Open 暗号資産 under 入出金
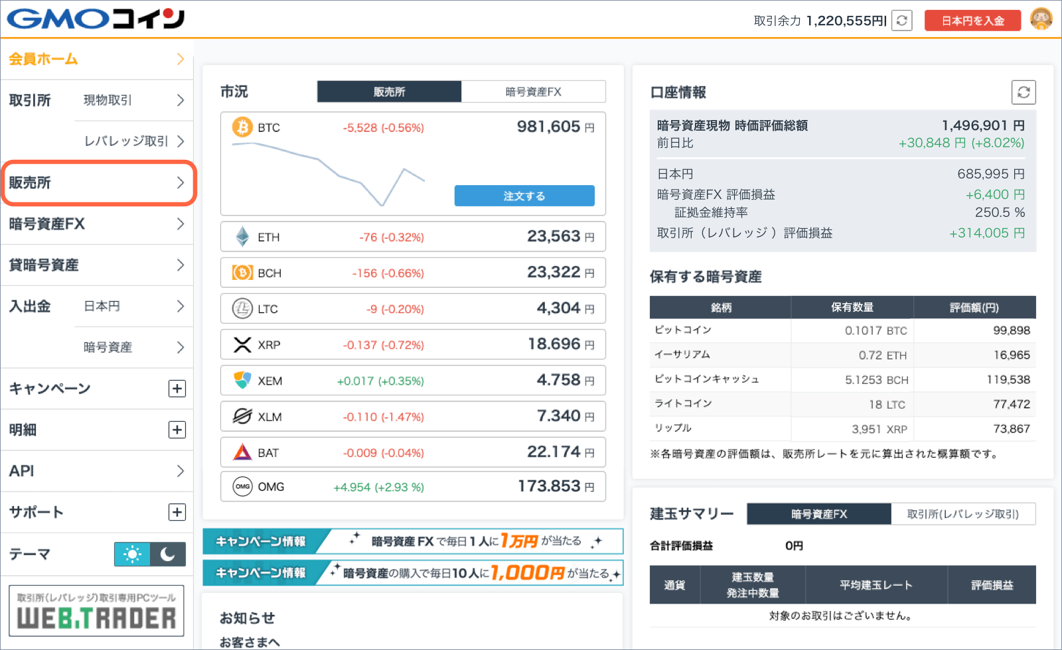 point(133,347)
